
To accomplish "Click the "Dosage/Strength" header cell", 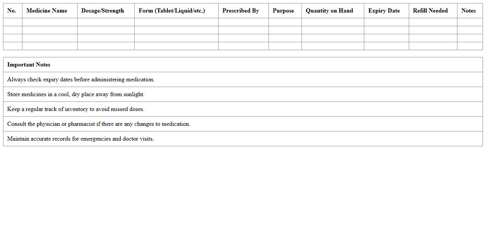I will point(103,11).
